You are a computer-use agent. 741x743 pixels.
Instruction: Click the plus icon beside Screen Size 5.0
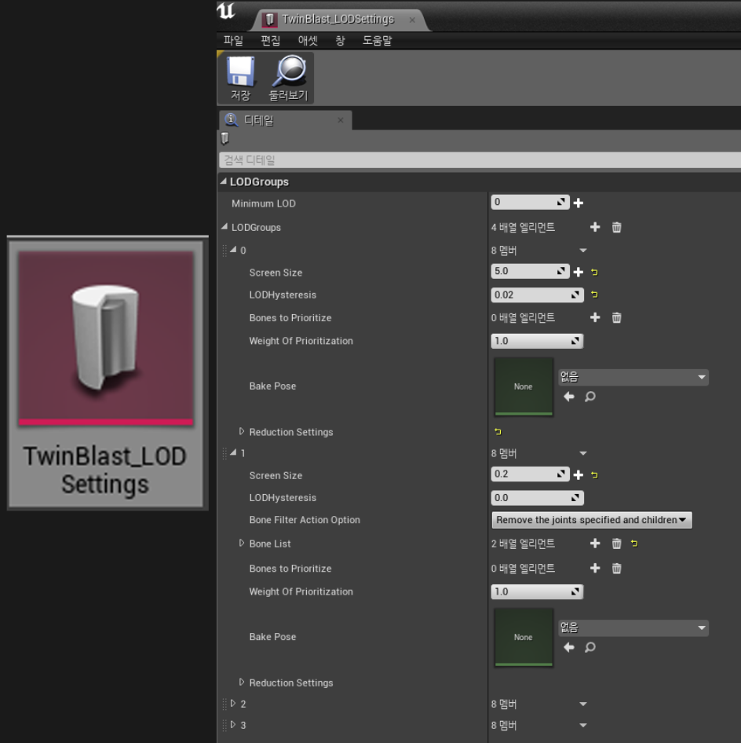click(x=579, y=272)
